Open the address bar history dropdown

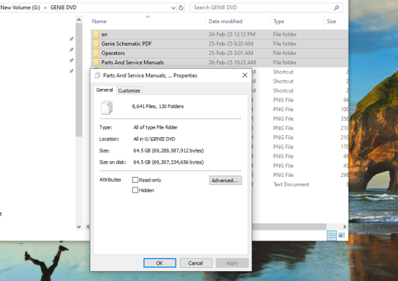(x=173, y=8)
